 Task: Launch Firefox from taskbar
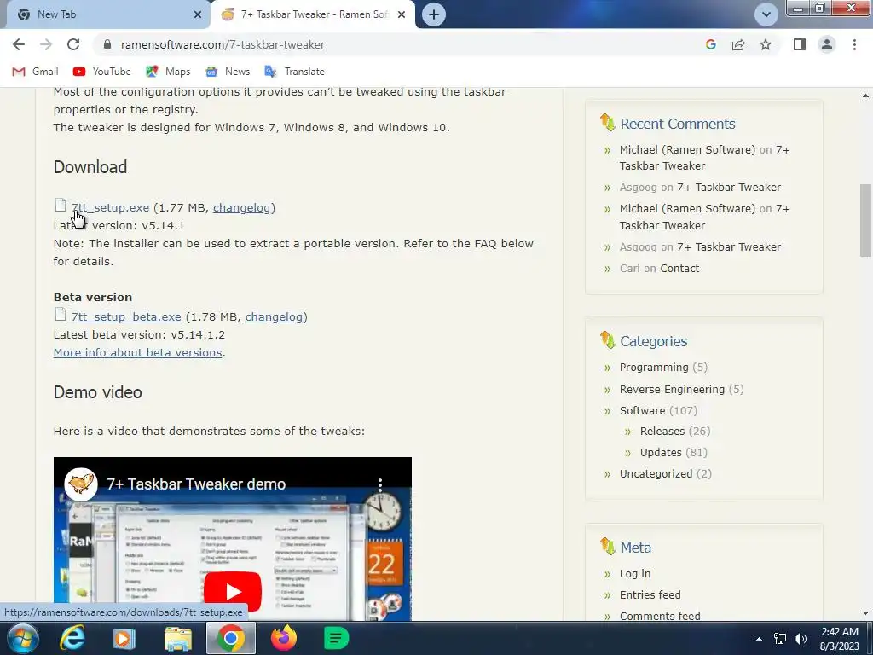283,638
